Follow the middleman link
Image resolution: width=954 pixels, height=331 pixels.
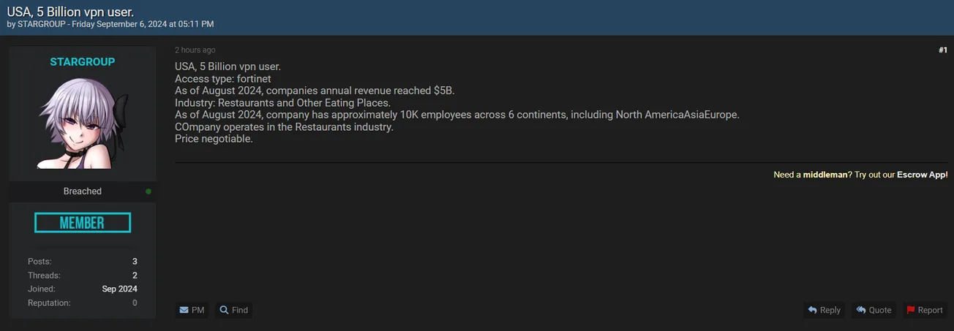[825, 175]
